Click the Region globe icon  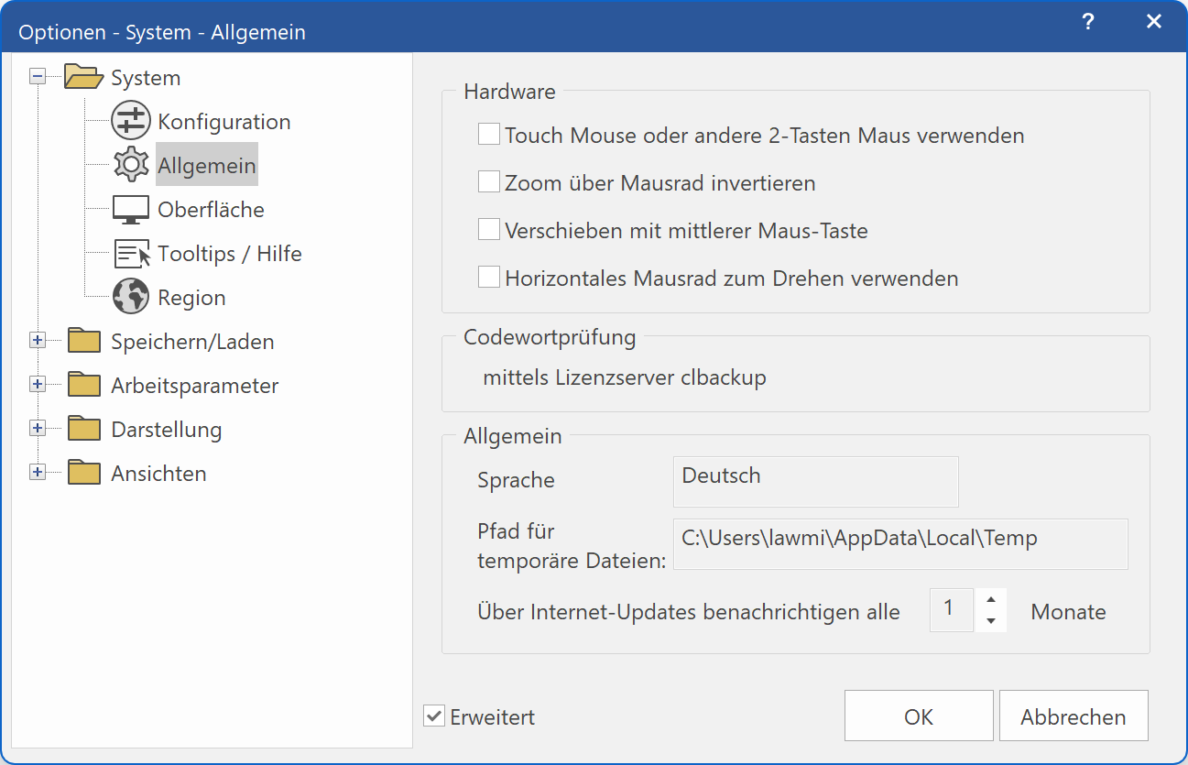(x=130, y=297)
